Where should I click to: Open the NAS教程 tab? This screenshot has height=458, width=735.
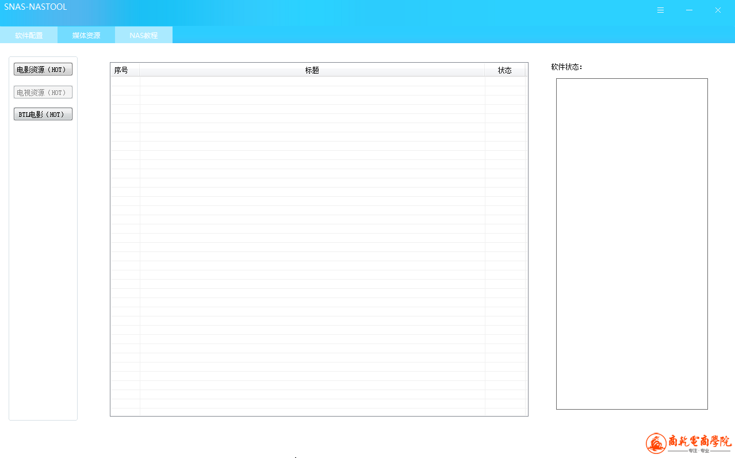[144, 35]
